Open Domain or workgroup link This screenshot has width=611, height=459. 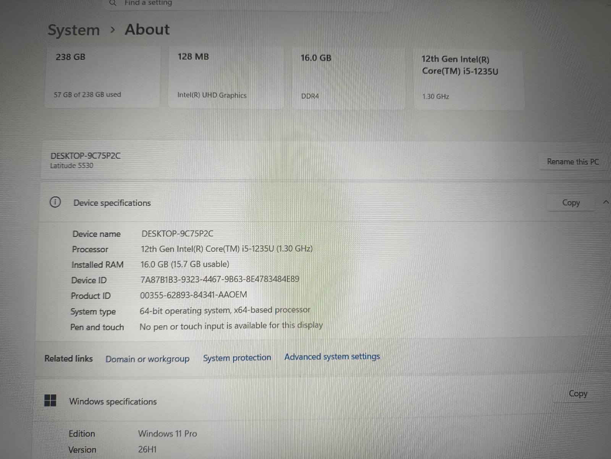[147, 359]
